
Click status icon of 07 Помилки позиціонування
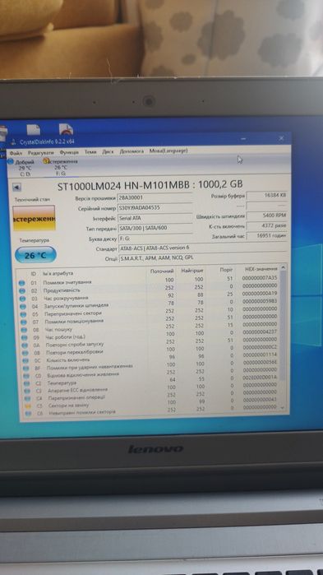(x=24, y=322)
